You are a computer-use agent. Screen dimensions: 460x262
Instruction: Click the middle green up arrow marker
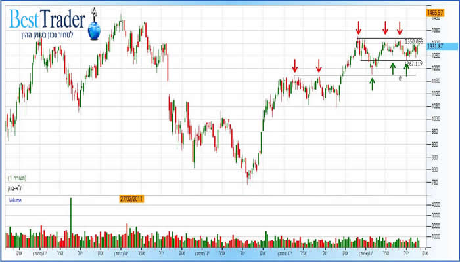click(x=393, y=68)
